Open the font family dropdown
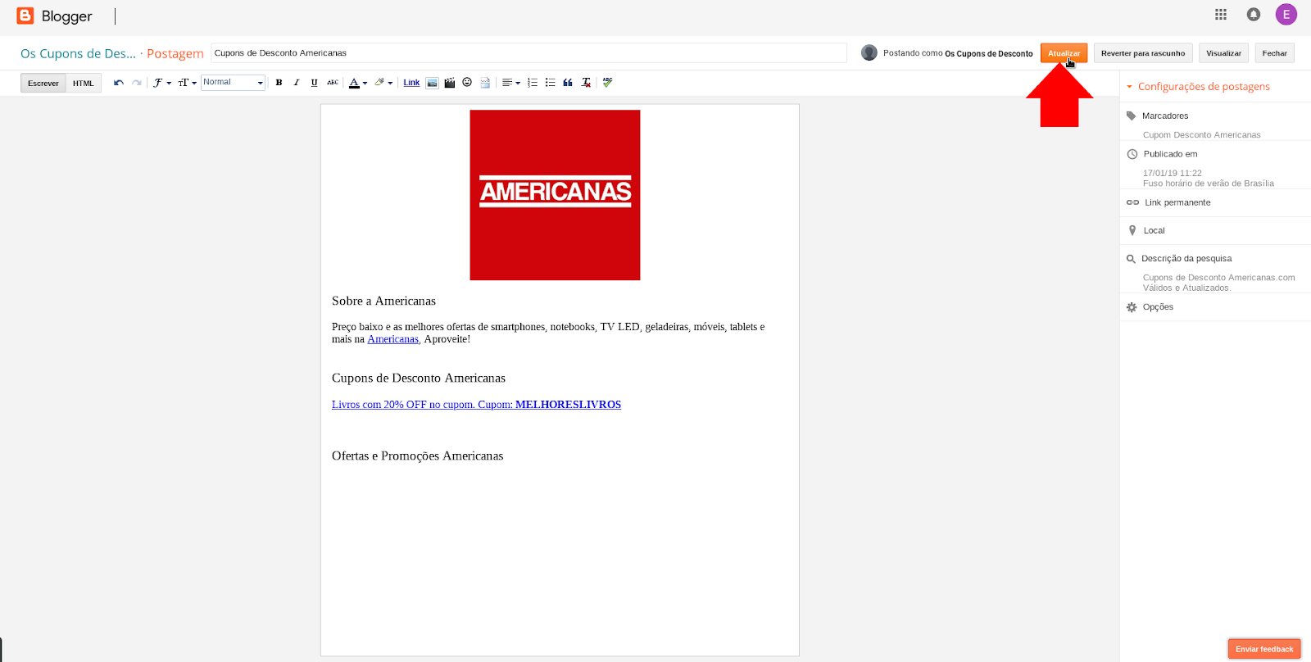The image size is (1311, 662). click(x=161, y=83)
